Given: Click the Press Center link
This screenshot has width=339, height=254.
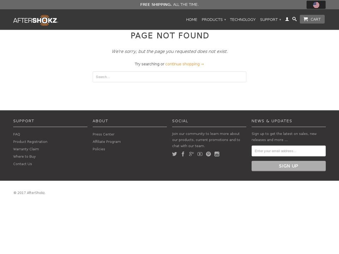Looking at the screenshot, I should [x=103, y=134].
